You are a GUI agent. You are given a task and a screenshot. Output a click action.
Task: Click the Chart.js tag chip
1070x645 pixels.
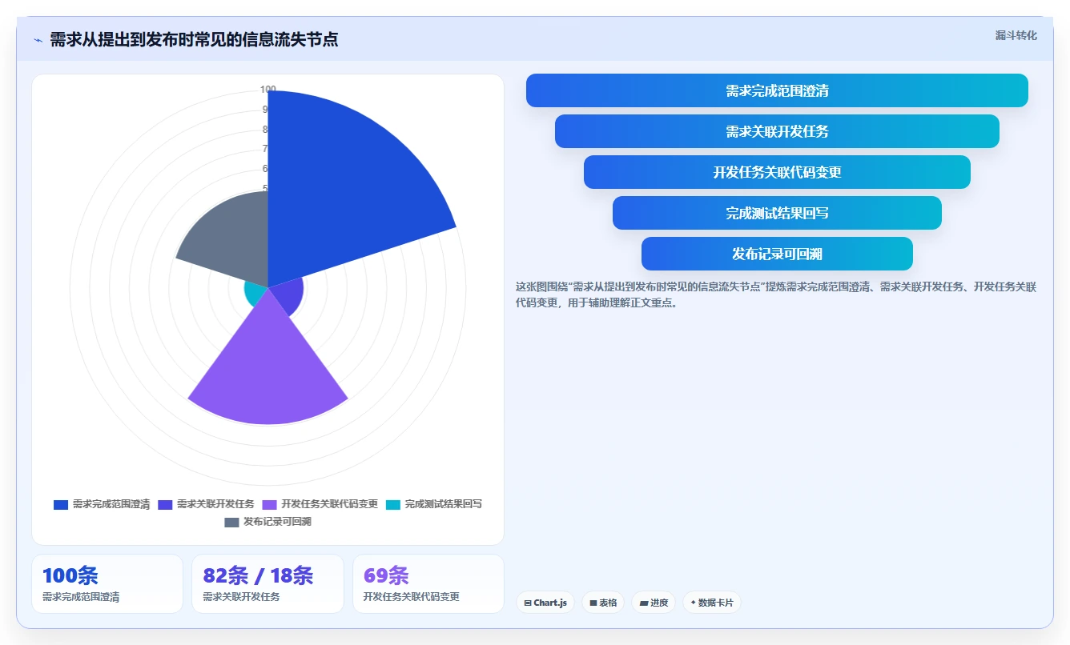click(545, 603)
